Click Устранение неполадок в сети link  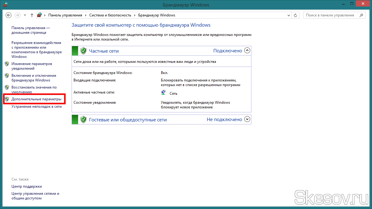(x=37, y=107)
